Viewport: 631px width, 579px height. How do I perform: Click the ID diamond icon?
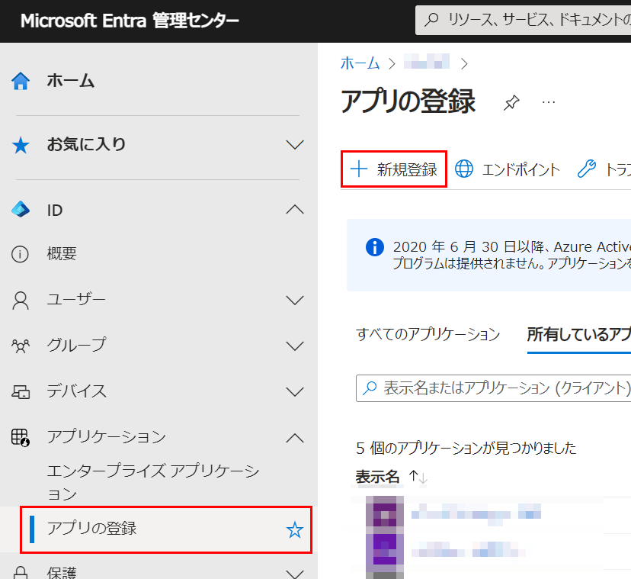(x=21, y=210)
